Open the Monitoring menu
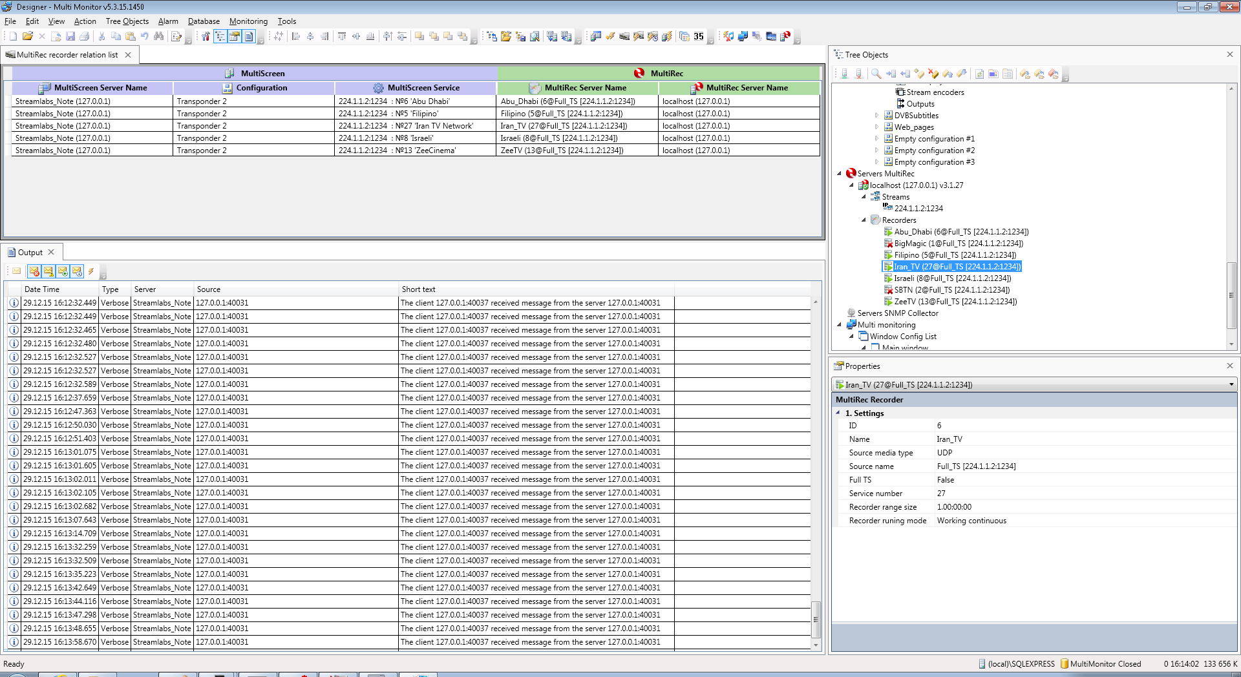The height and width of the screenshot is (677, 1241). [248, 21]
